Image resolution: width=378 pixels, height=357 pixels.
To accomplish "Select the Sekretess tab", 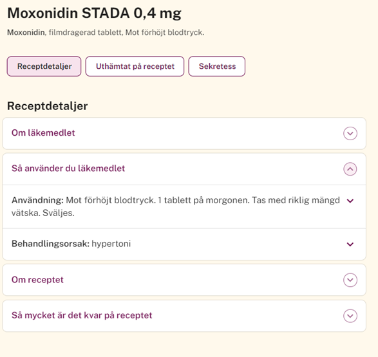I will pos(217,66).
